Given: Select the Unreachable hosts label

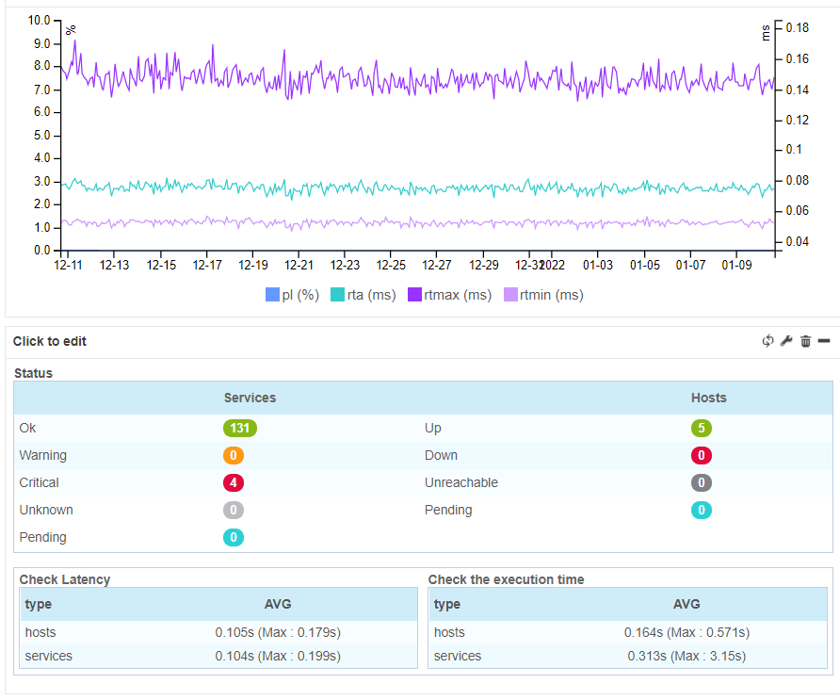Looking at the screenshot, I should pyautogui.click(x=461, y=483).
